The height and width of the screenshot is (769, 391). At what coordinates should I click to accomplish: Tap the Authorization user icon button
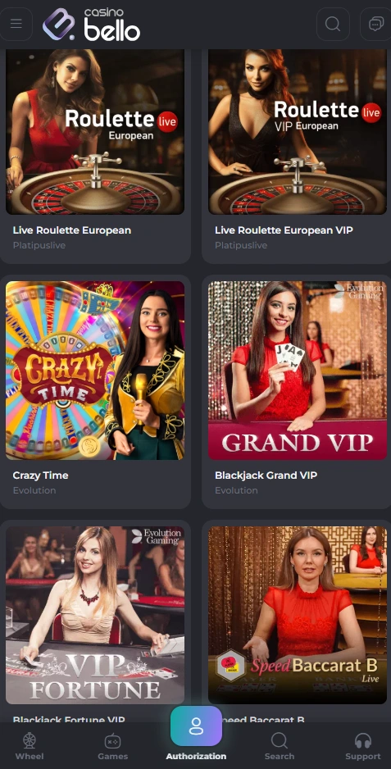[x=196, y=726]
